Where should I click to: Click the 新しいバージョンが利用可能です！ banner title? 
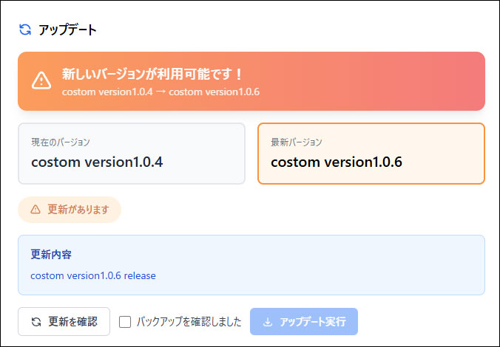(152, 75)
